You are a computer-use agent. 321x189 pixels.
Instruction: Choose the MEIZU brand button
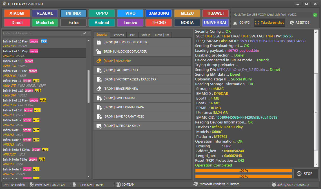tap(187, 13)
